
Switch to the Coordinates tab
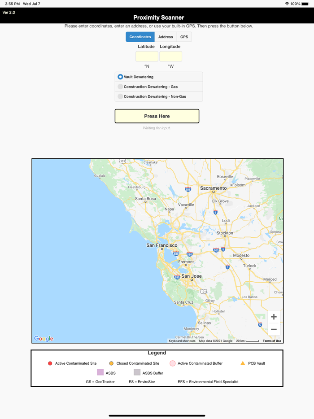(140, 37)
